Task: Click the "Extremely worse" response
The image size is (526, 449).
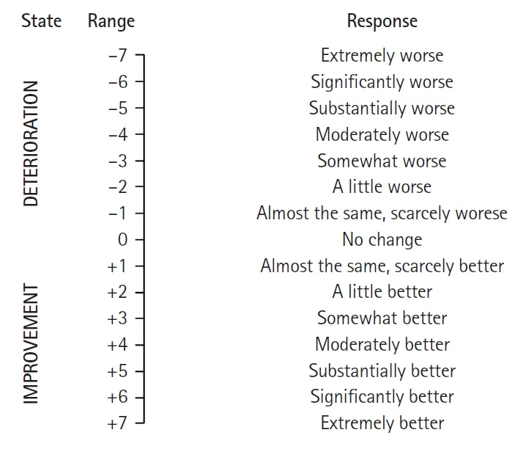Action: pyautogui.click(x=382, y=55)
